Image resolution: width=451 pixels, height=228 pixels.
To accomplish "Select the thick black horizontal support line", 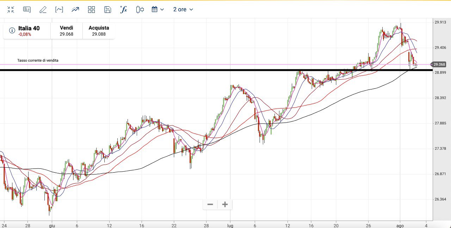I will point(216,70).
